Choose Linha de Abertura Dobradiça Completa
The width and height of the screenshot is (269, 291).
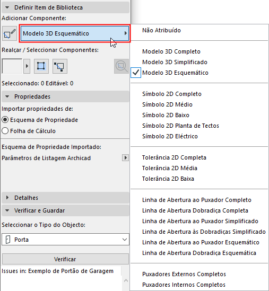(199, 210)
